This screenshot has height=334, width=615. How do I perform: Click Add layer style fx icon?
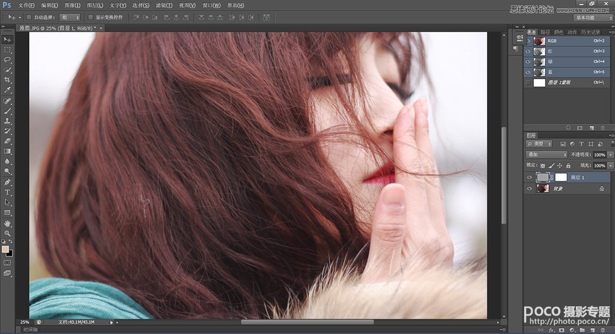click(x=551, y=330)
